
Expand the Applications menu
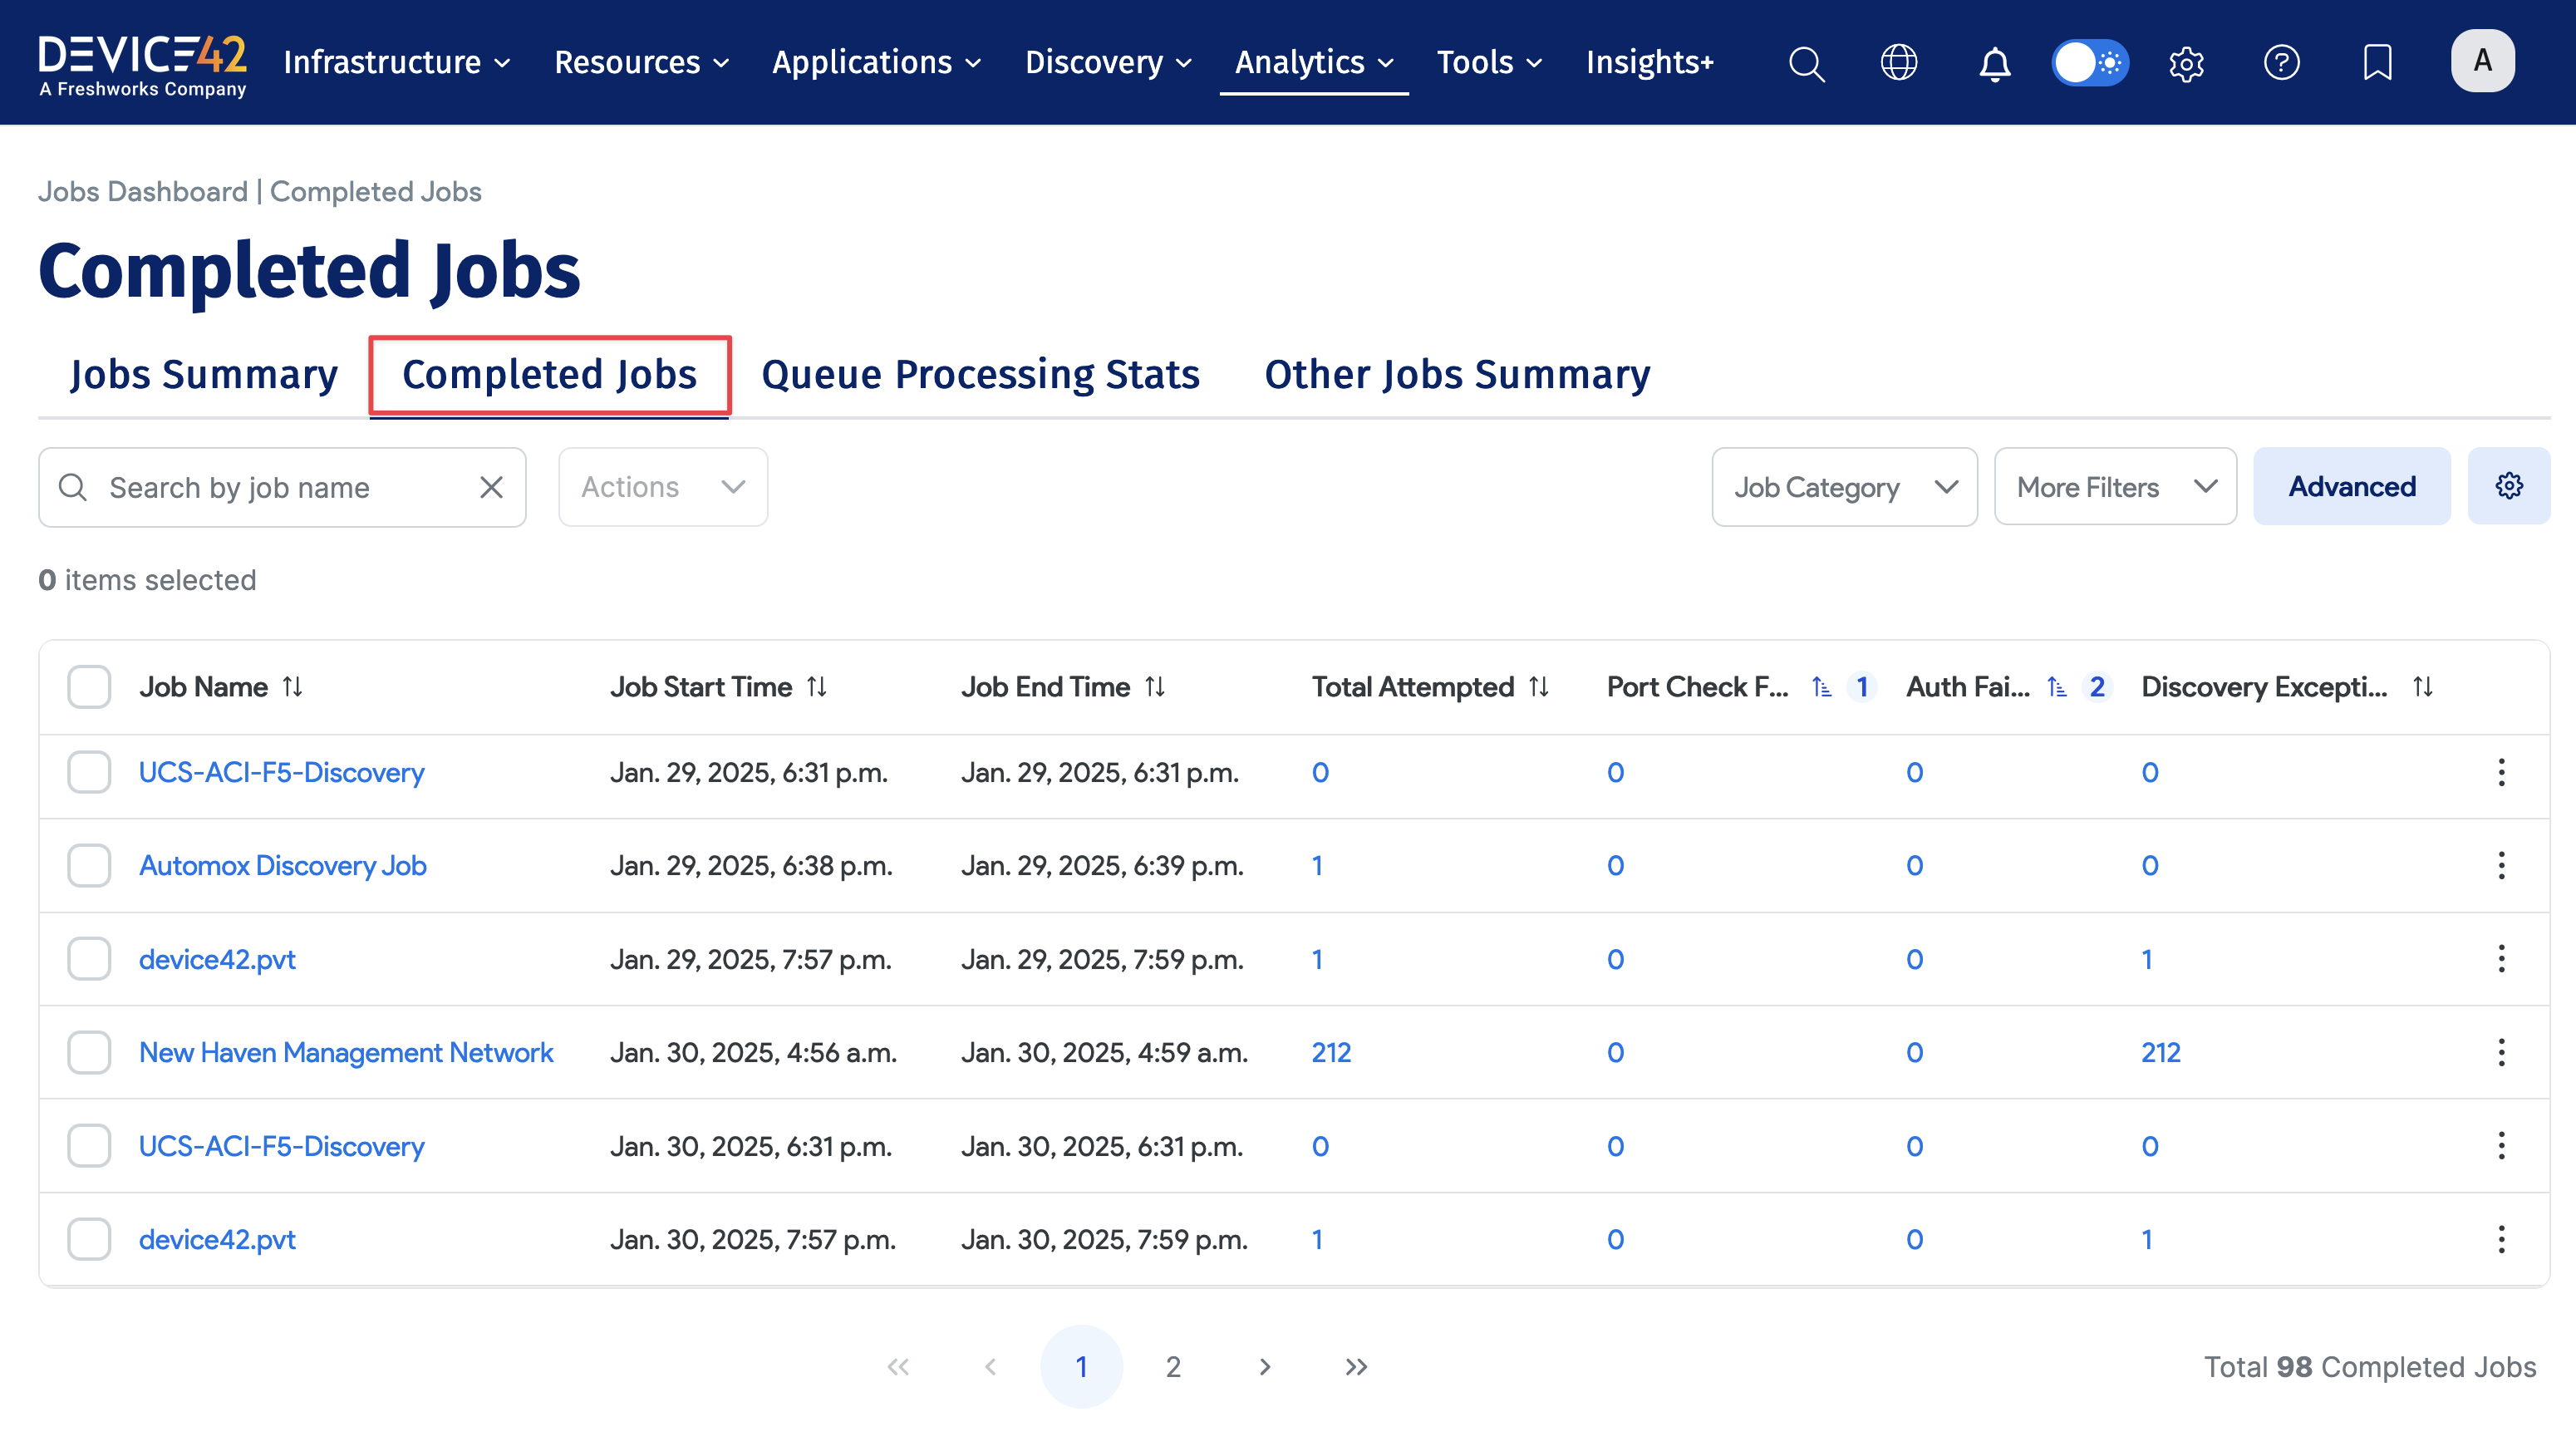click(876, 62)
